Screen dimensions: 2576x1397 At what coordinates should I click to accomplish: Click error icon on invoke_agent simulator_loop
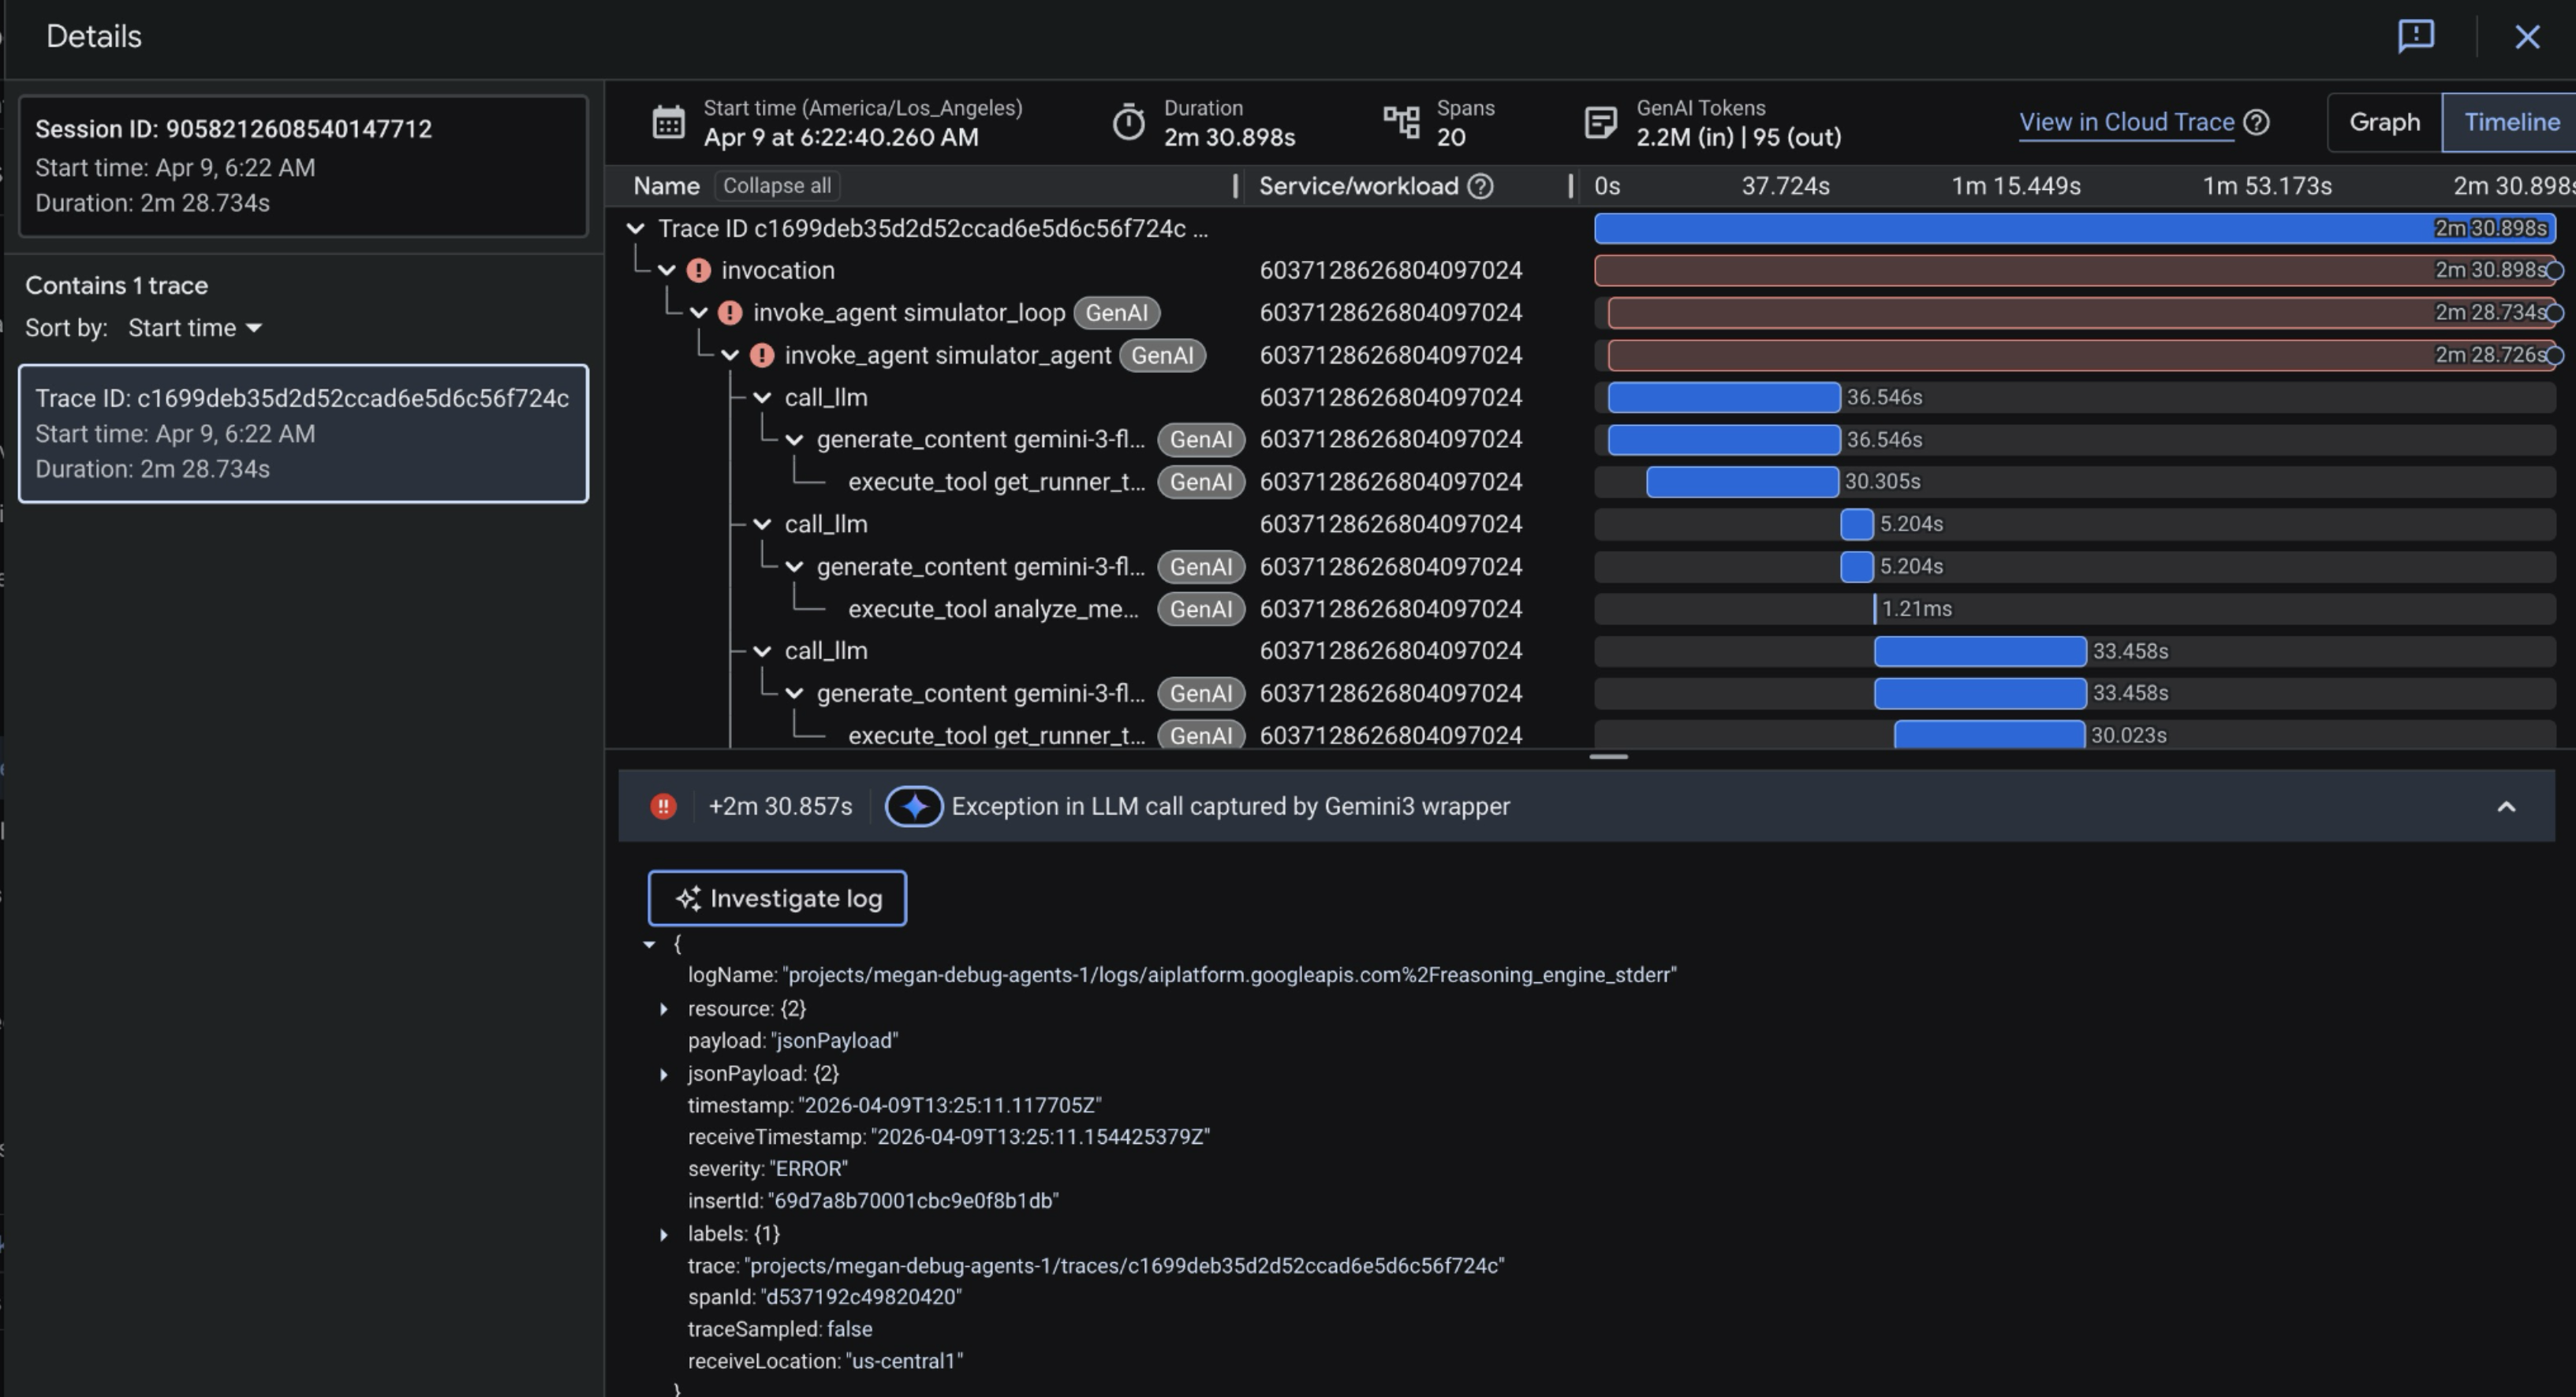point(731,313)
